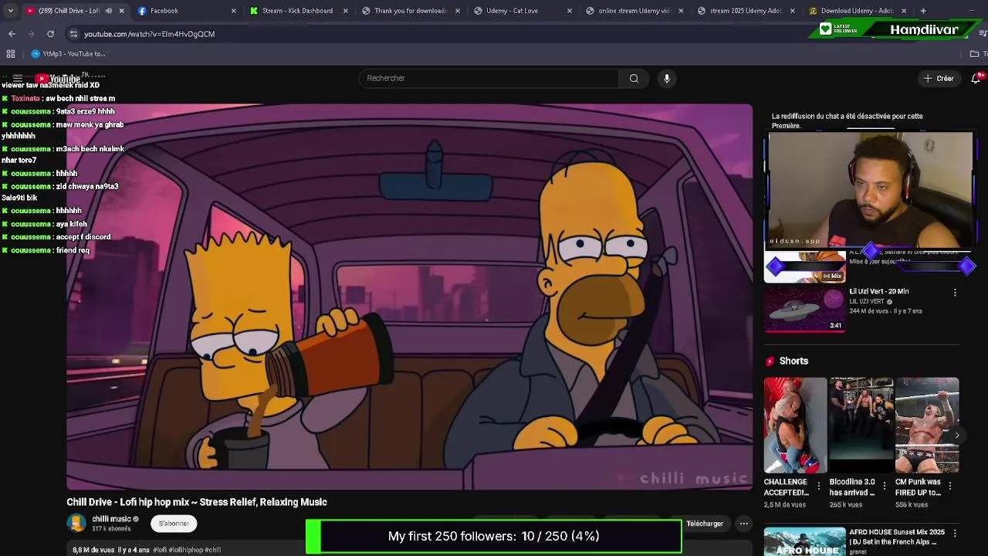Open the Download Udemy tab
The image size is (988, 556).
(x=855, y=11)
